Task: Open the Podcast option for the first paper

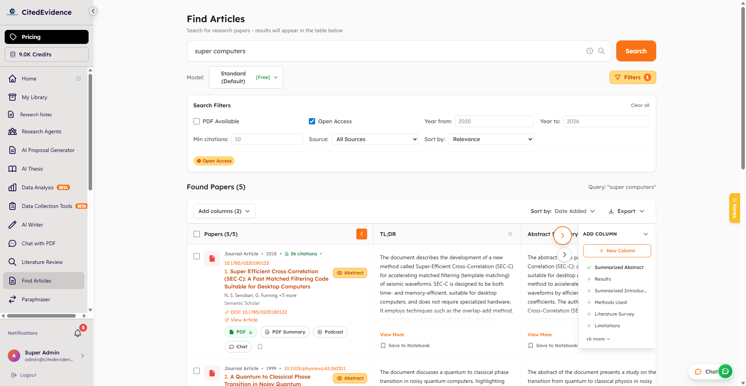Action: click(330, 332)
